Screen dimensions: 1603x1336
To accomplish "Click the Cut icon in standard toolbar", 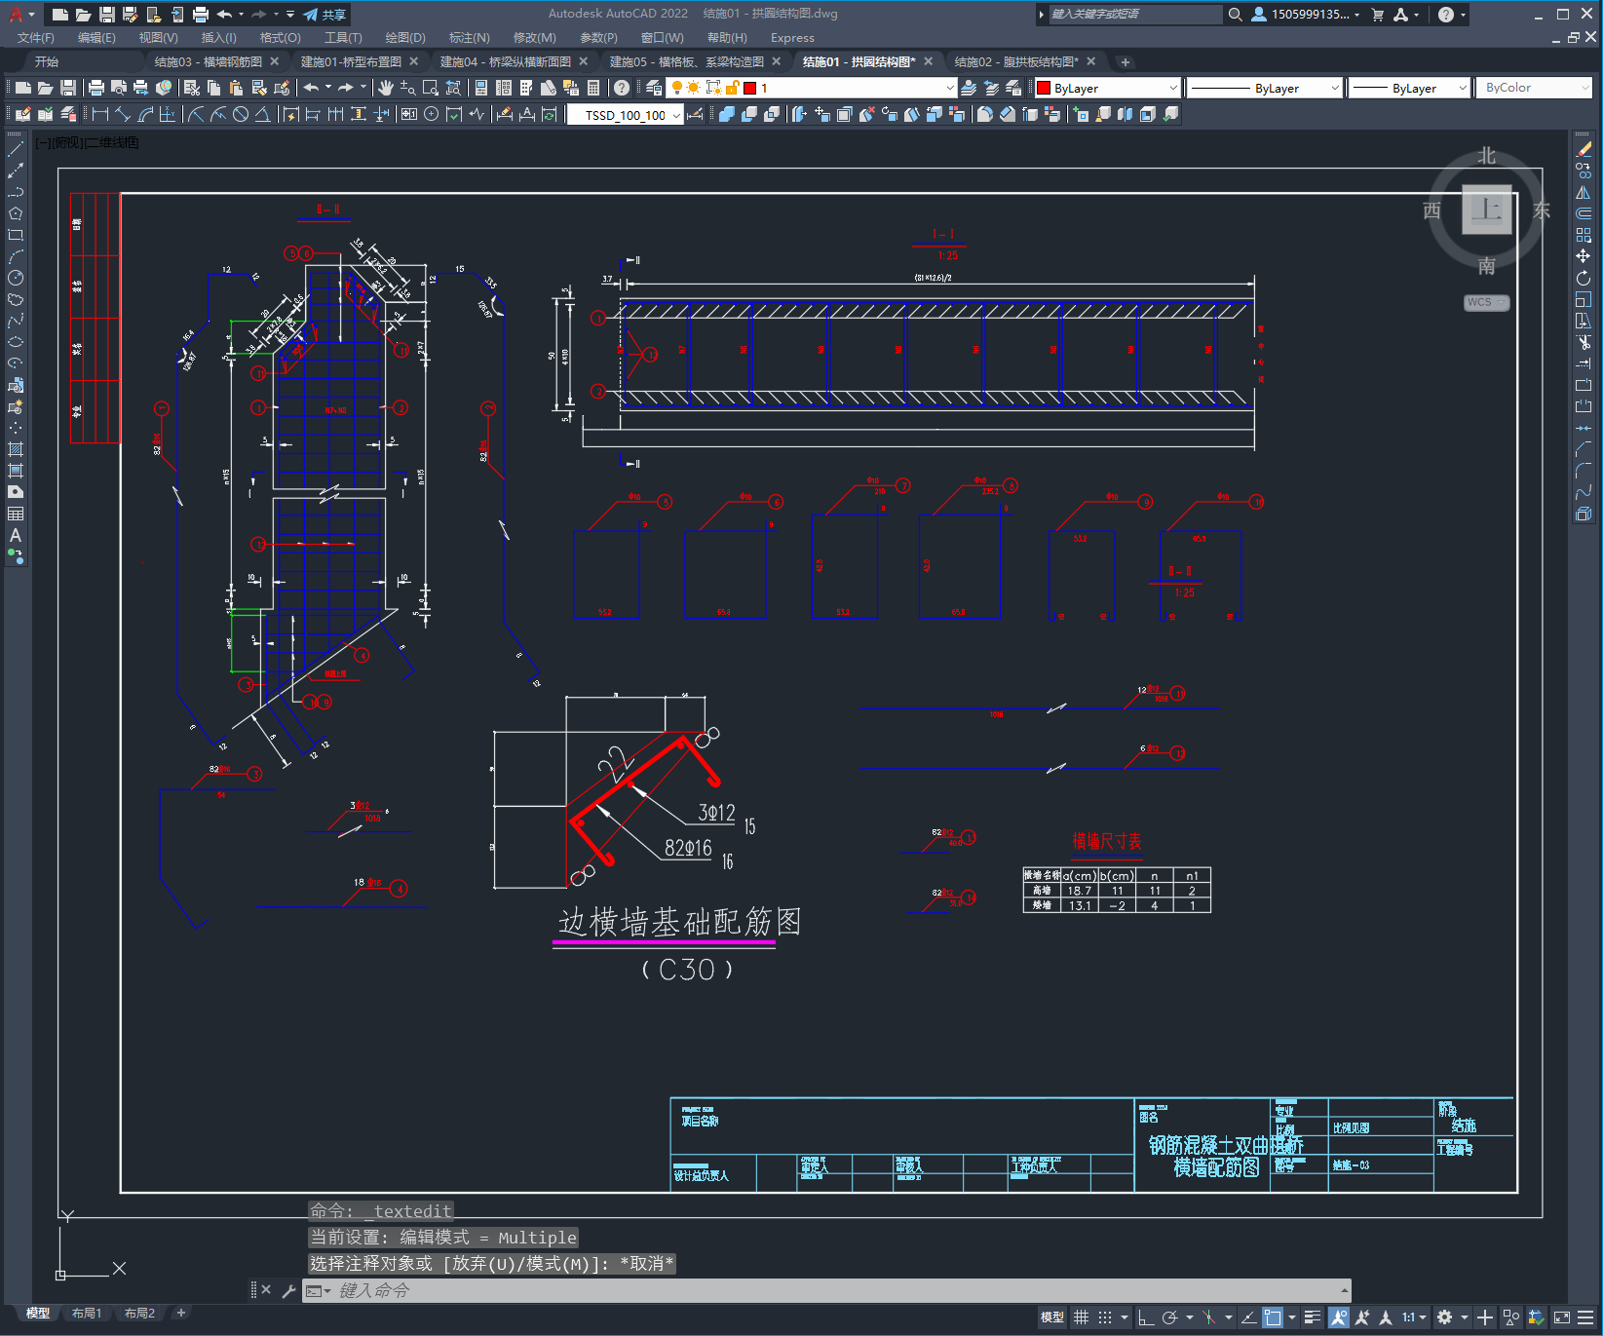I will pos(192,88).
